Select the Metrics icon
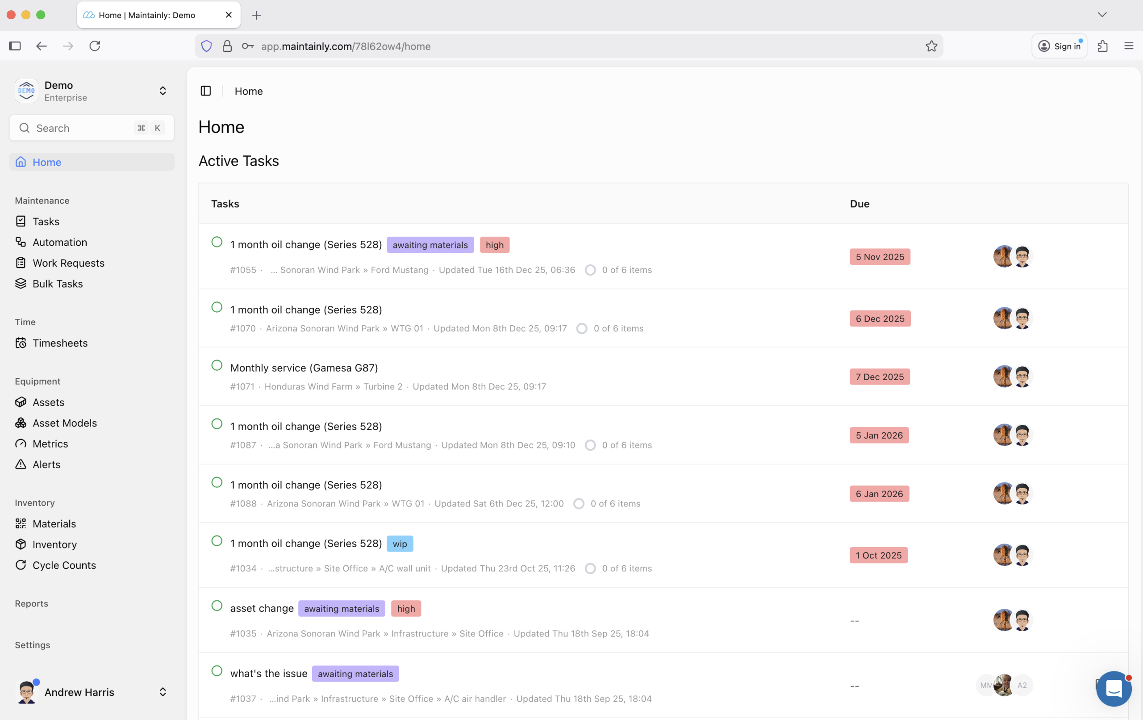The image size is (1143, 720). (21, 444)
